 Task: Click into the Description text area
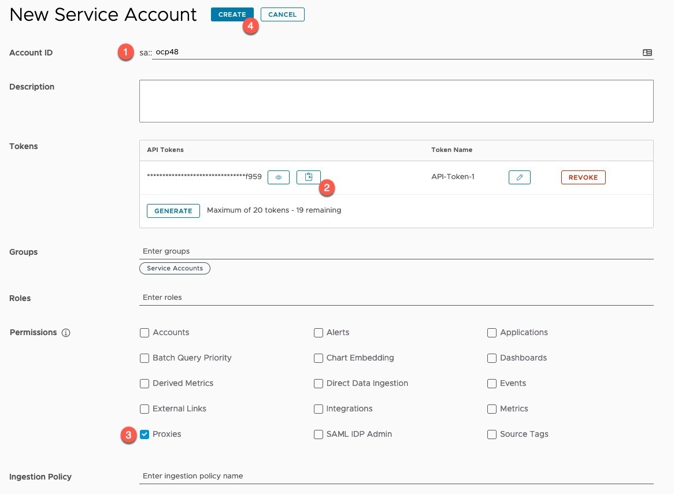tap(397, 101)
